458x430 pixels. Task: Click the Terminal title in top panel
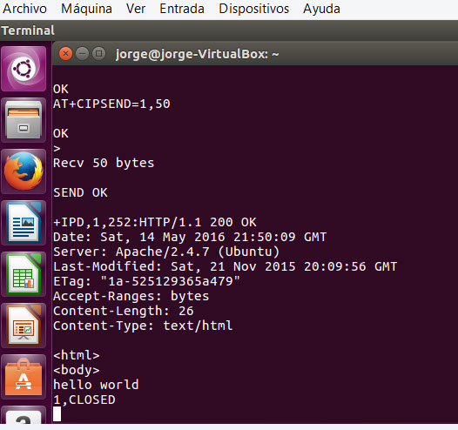pos(28,30)
